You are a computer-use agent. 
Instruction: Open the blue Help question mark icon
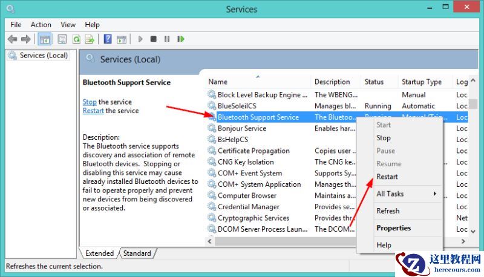pyautogui.click(x=108, y=39)
